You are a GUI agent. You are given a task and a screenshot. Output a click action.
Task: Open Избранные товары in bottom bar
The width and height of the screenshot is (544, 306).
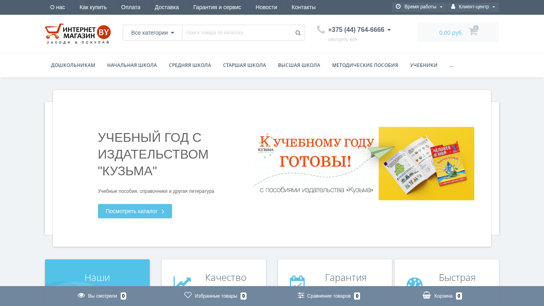(x=215, y=296)
